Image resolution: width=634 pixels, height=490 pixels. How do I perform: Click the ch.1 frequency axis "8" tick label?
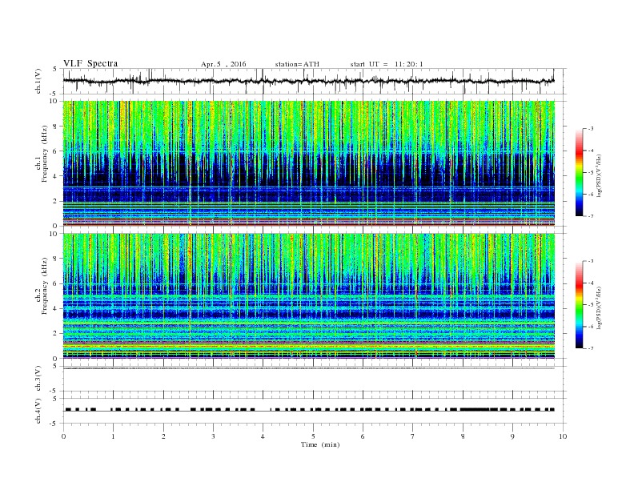56,127
